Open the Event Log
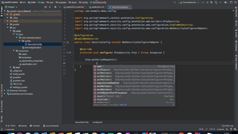Viewport: 238px width, 134px height. (227, 126)
